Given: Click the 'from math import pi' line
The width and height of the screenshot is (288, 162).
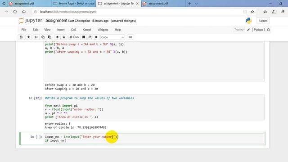Looking at the screenshot, I should [x=61, y=106].
